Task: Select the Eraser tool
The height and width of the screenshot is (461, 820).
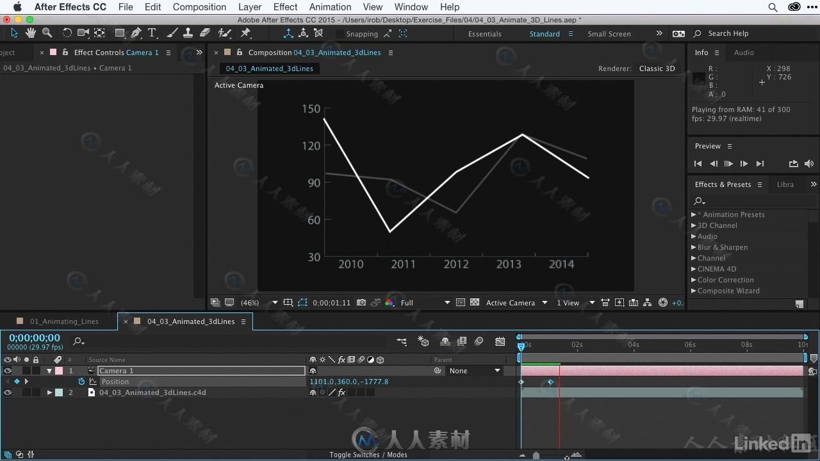Action: coord(205,33)
